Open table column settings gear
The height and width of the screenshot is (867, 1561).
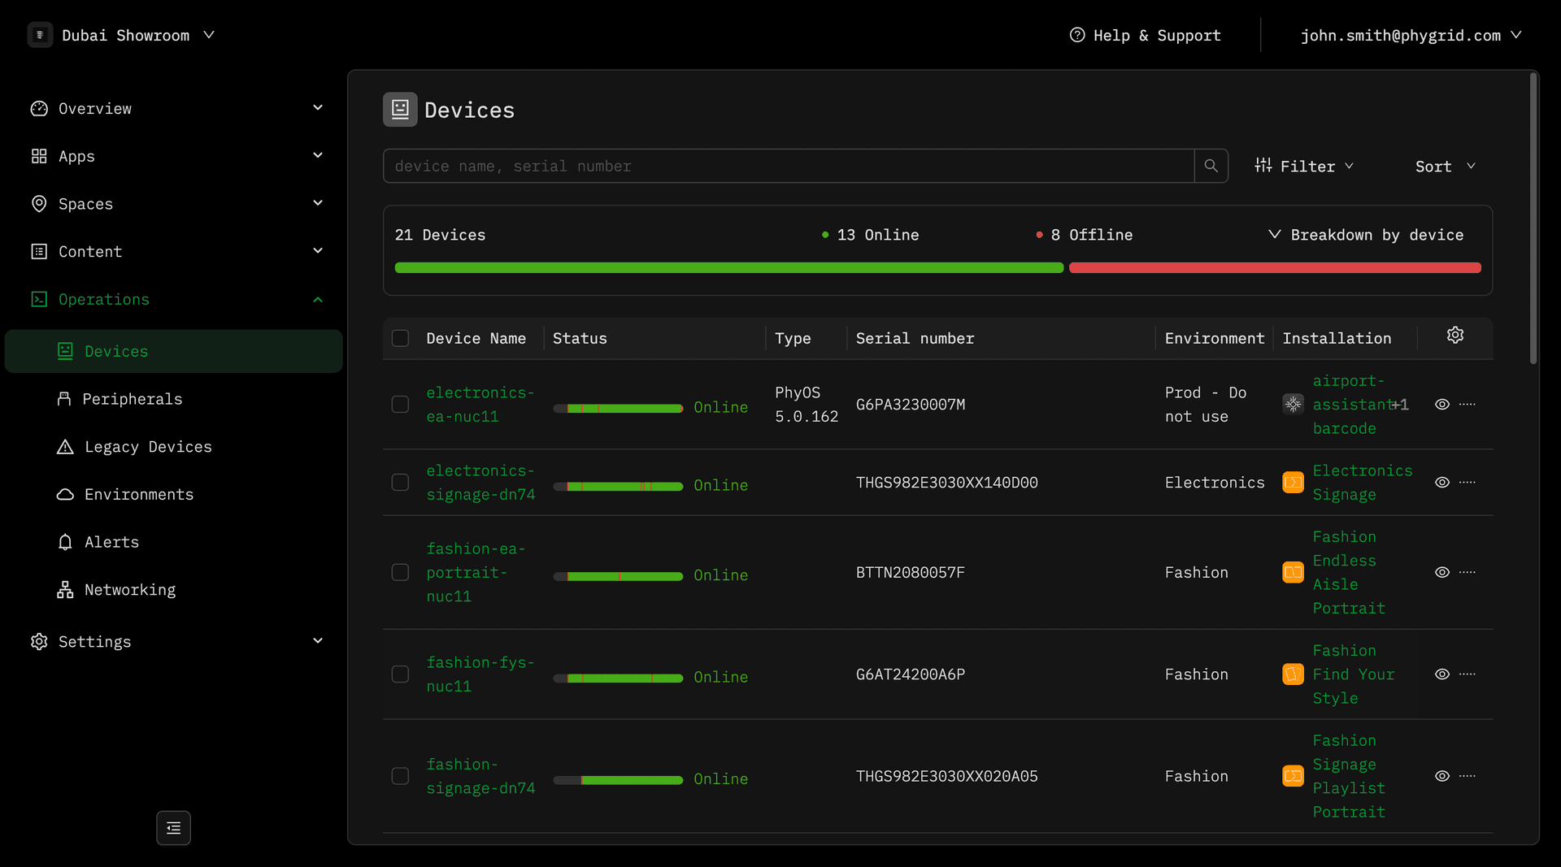(1454, 336)
